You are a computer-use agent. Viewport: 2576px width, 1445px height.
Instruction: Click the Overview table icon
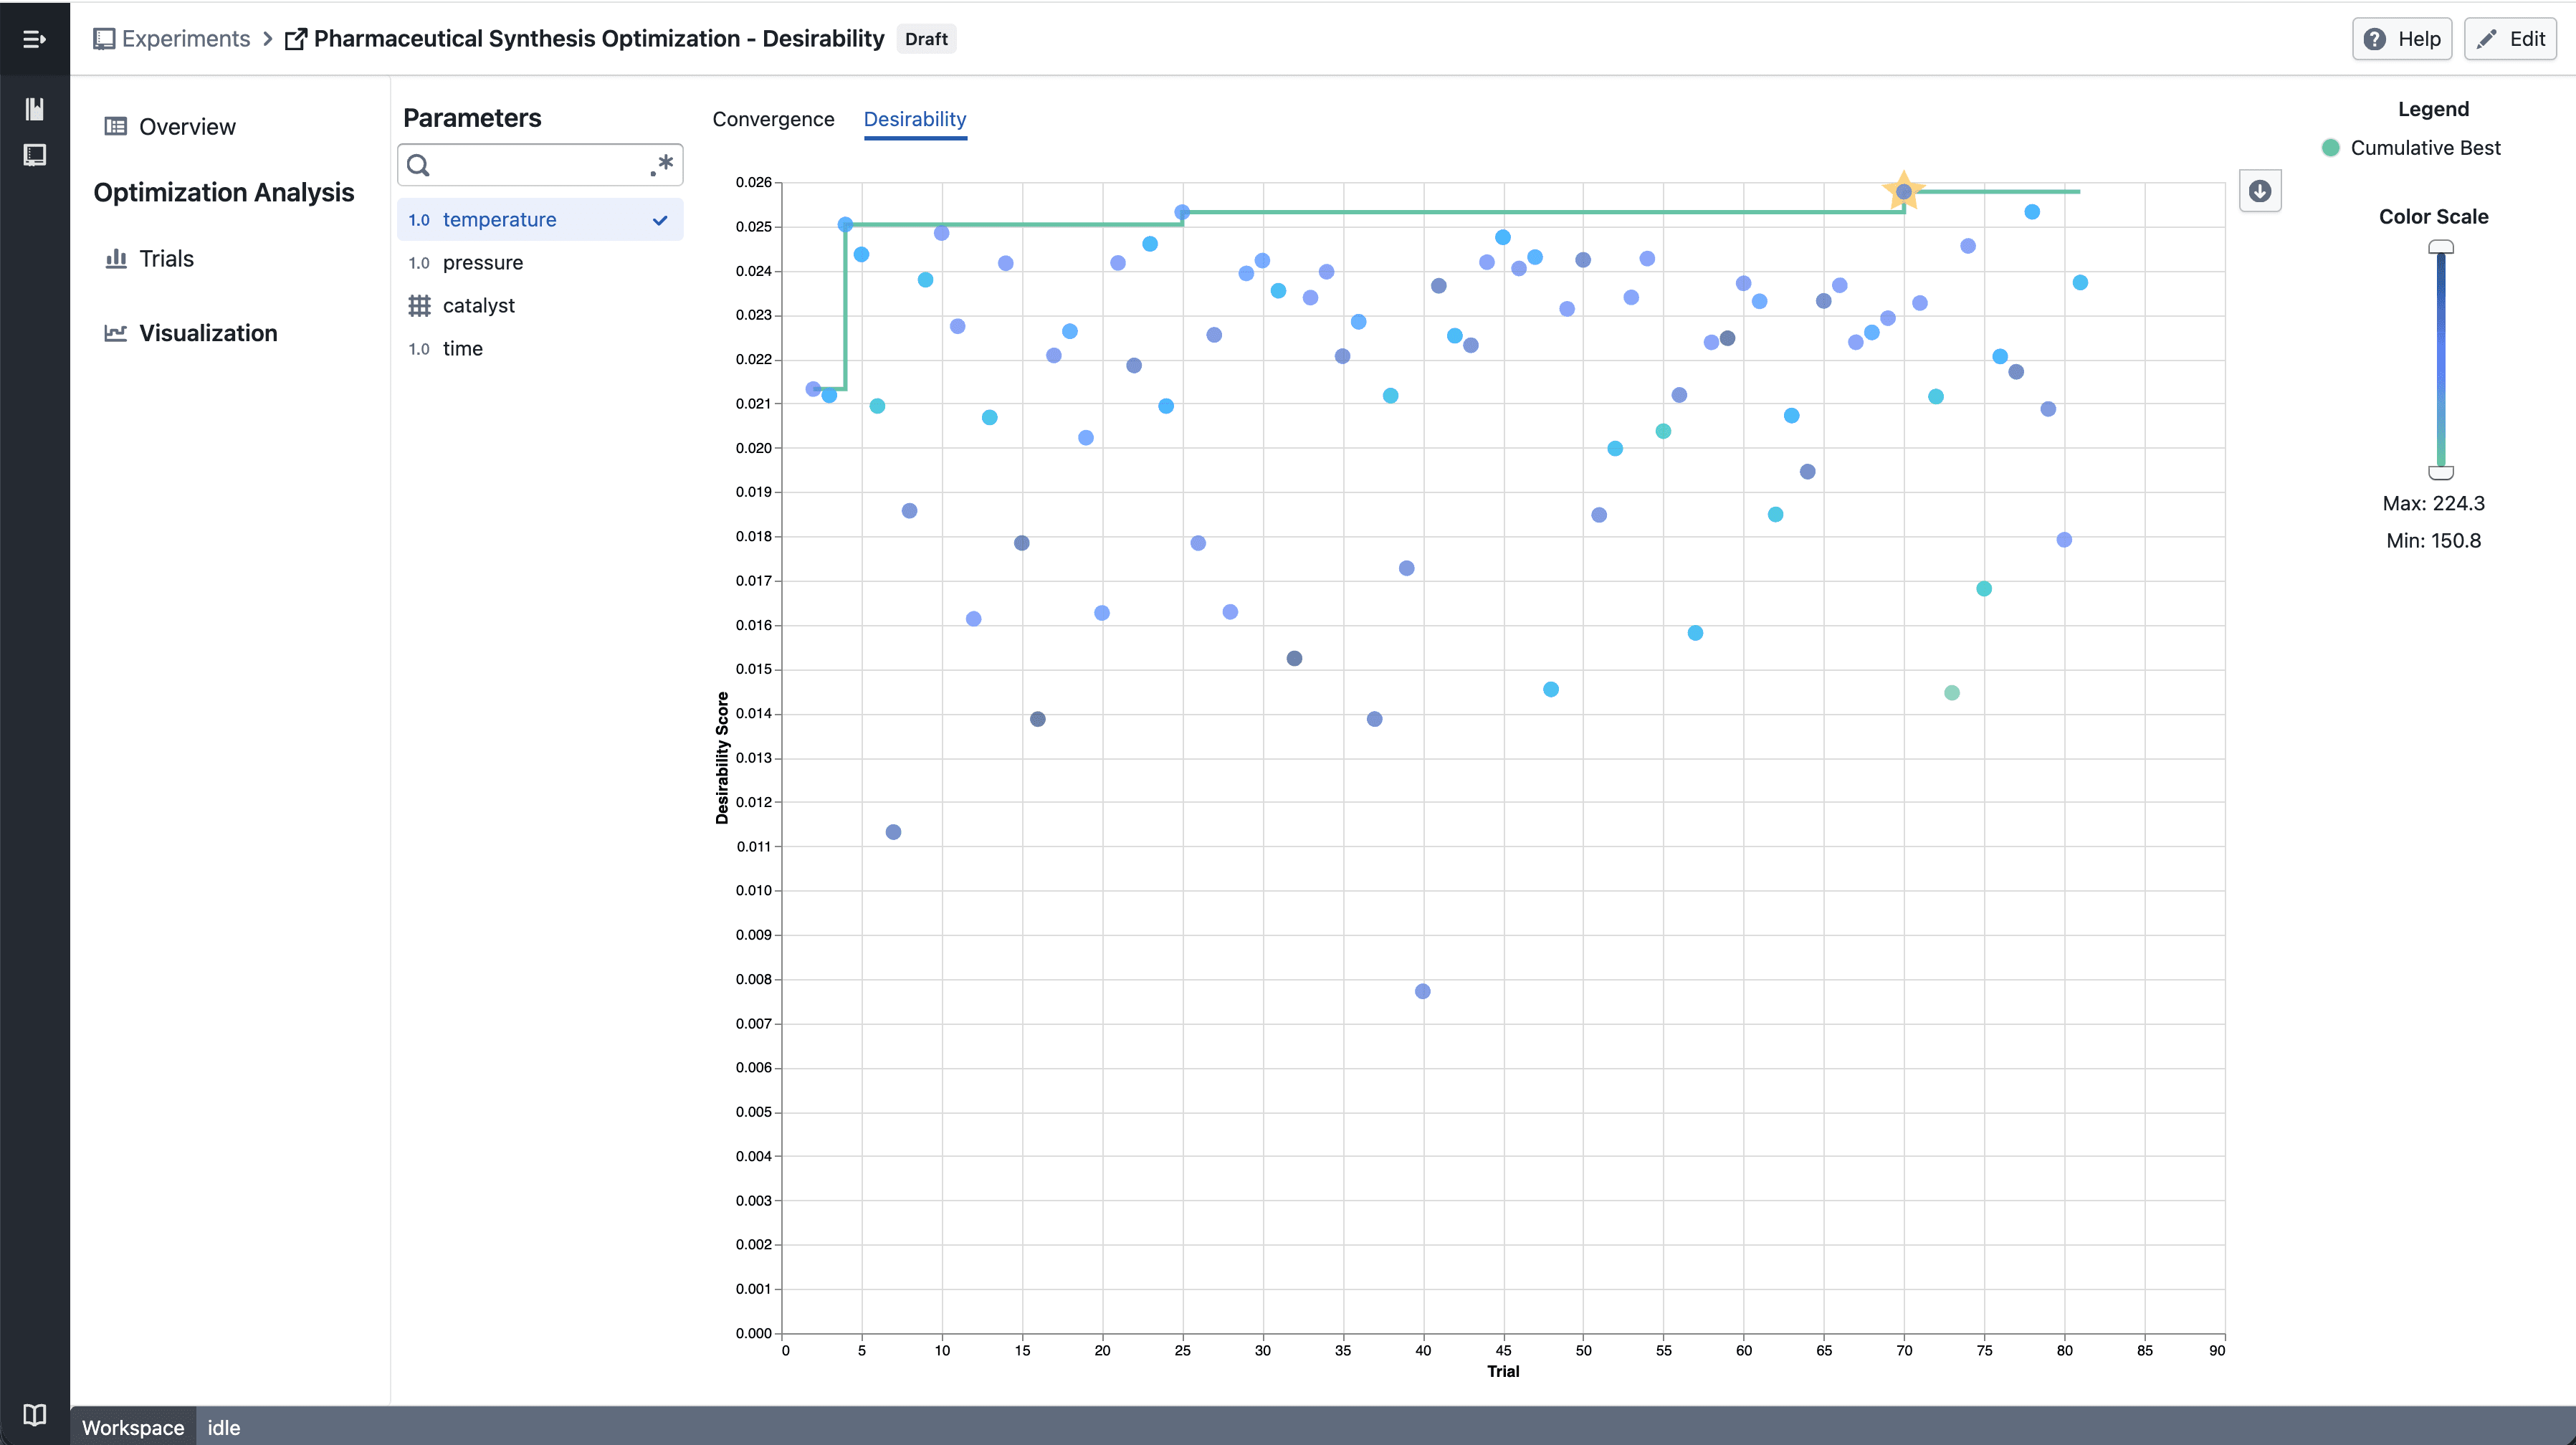[116, 126]
